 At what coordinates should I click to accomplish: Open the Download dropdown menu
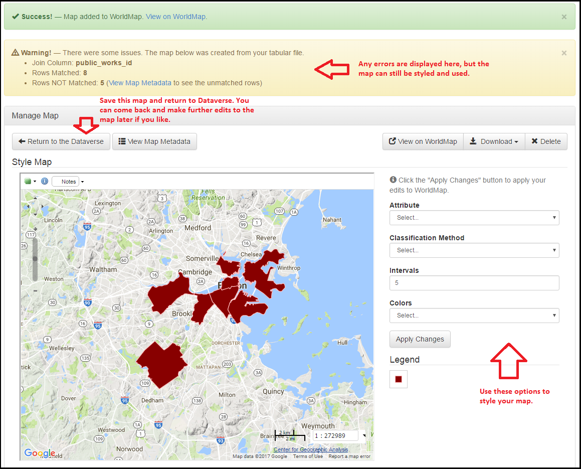point(494,141)
